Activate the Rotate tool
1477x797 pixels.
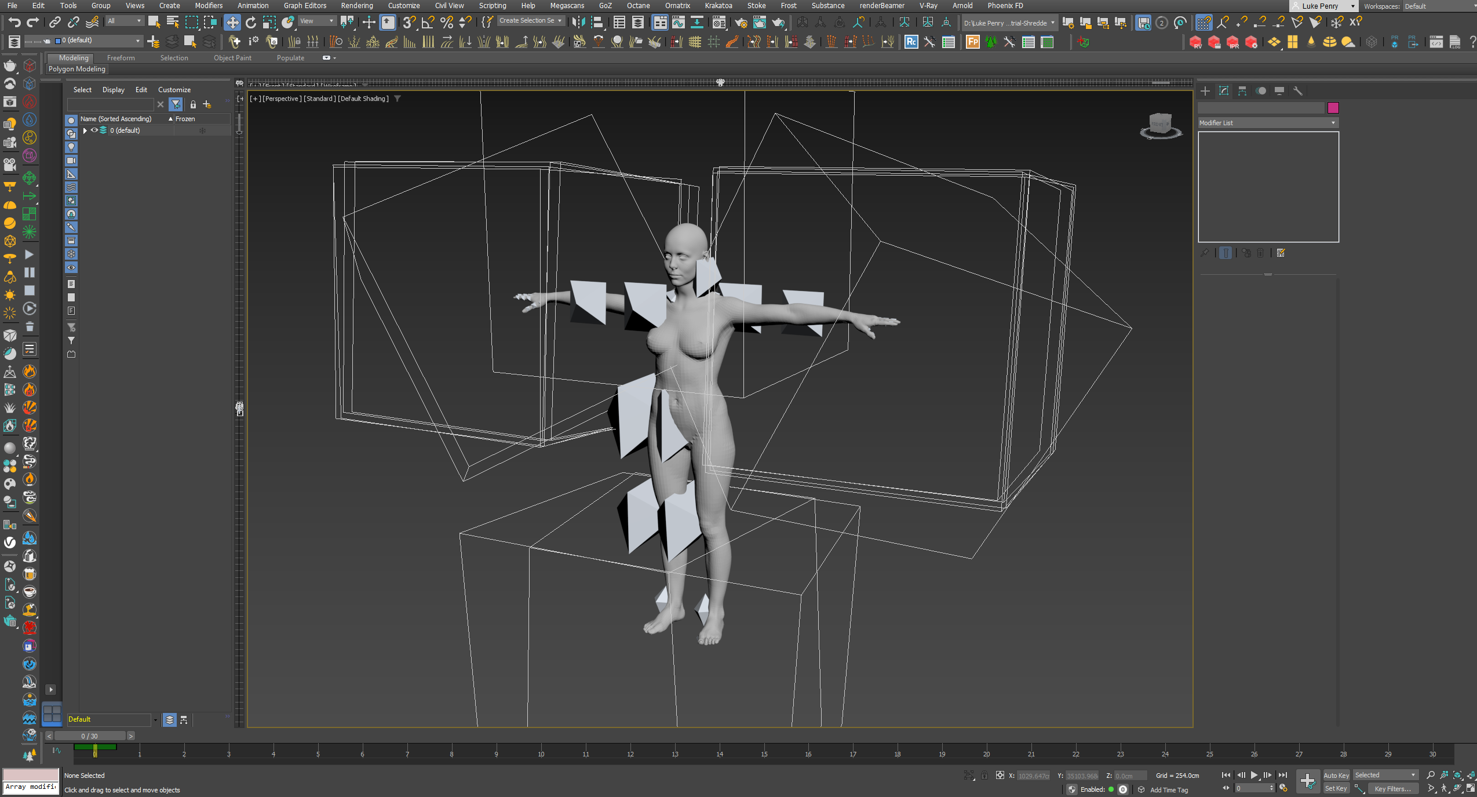(x=250, y=23)
